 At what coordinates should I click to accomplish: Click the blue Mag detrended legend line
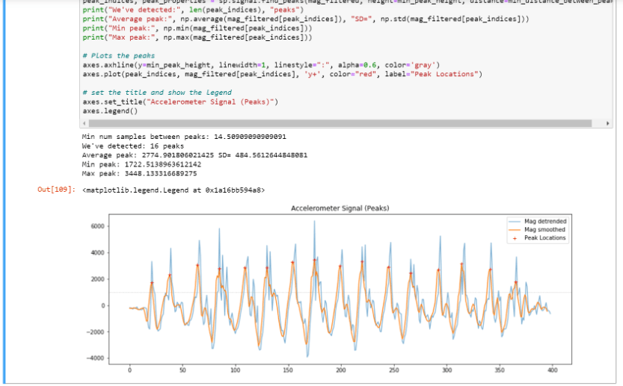[x=514, y=222]
